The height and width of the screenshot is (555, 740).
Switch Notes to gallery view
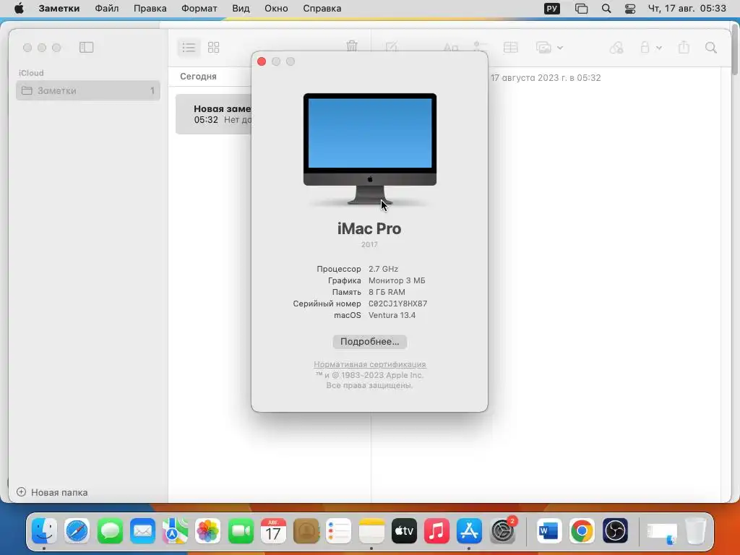click(x=214, y=47)
